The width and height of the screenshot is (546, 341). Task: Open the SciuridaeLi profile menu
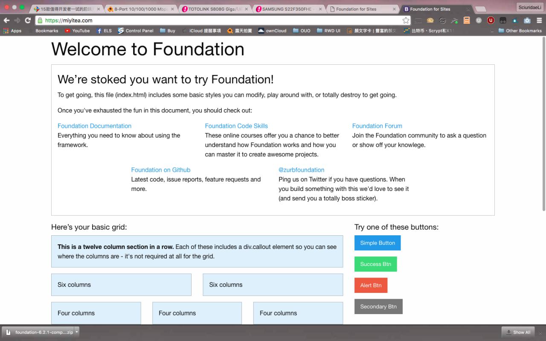(x=529, y=7)
